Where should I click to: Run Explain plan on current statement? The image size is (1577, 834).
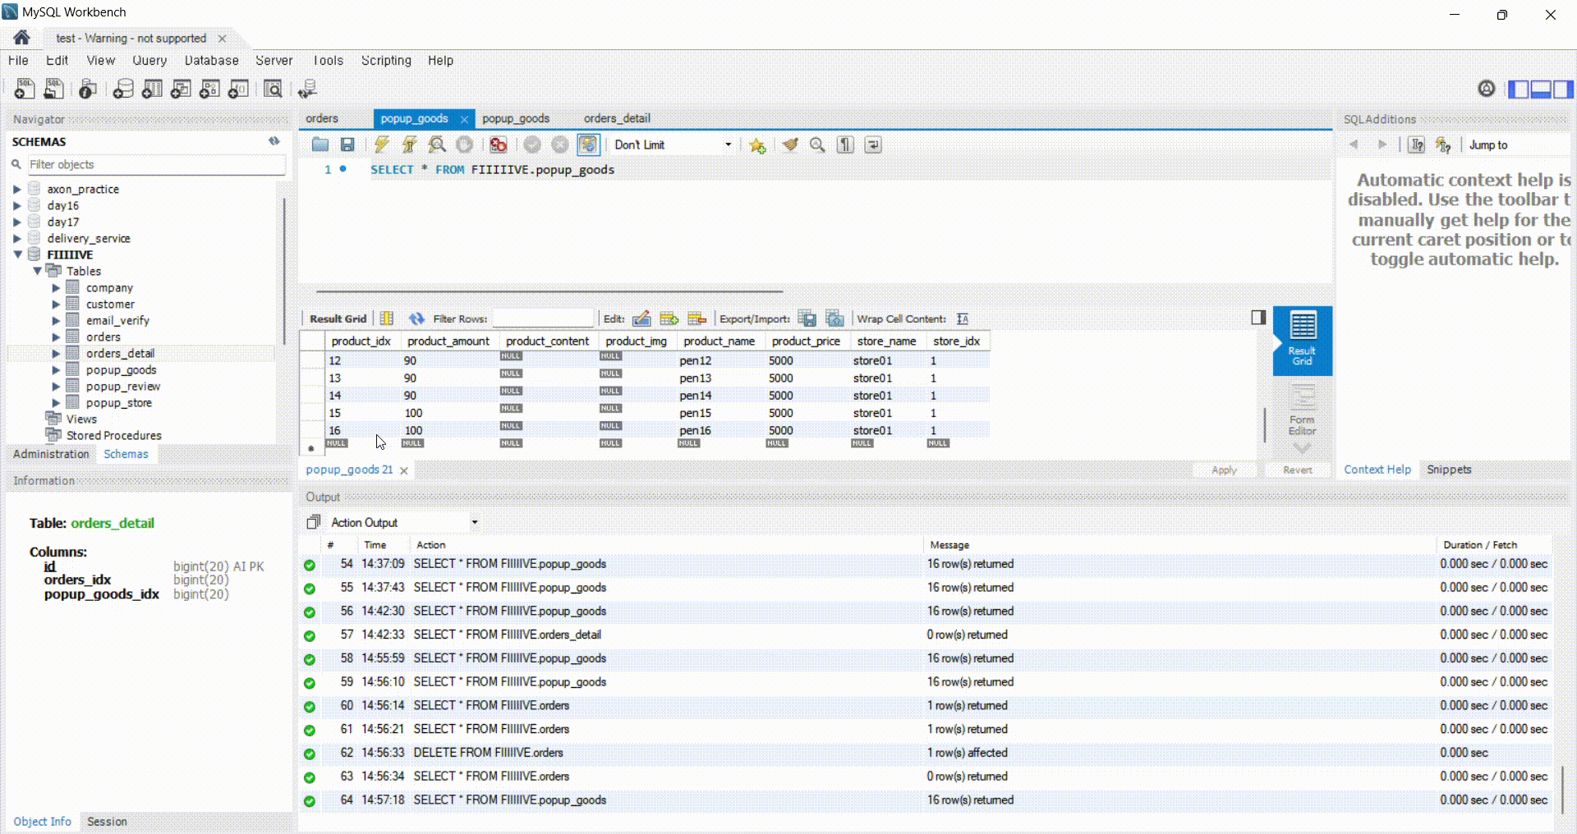click(437, 145)
